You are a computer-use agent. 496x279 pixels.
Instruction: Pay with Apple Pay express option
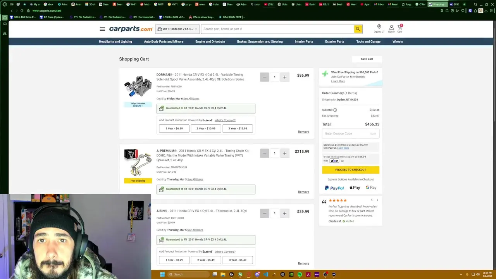coord(355,188)
